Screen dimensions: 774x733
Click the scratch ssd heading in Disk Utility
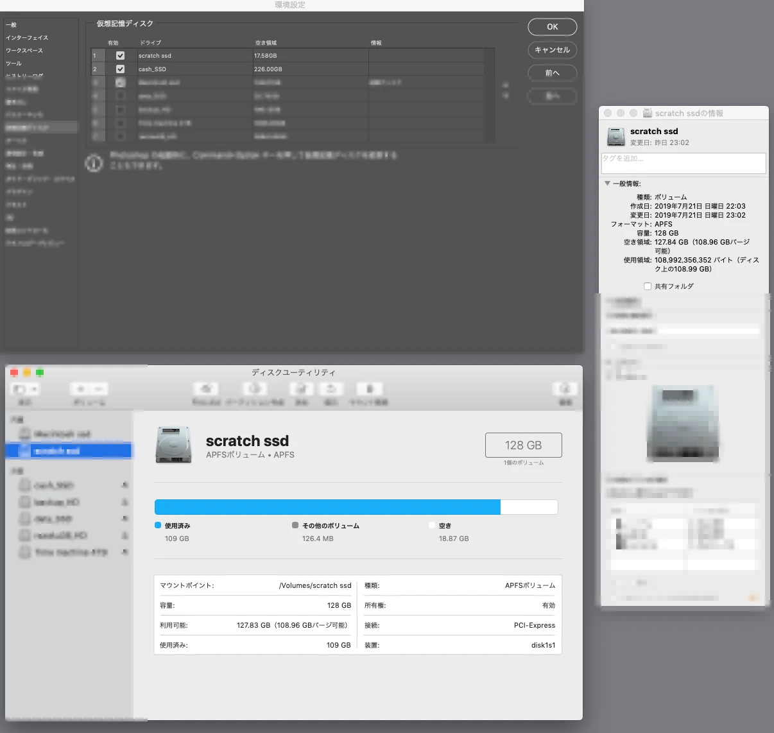tap(247, 441)
